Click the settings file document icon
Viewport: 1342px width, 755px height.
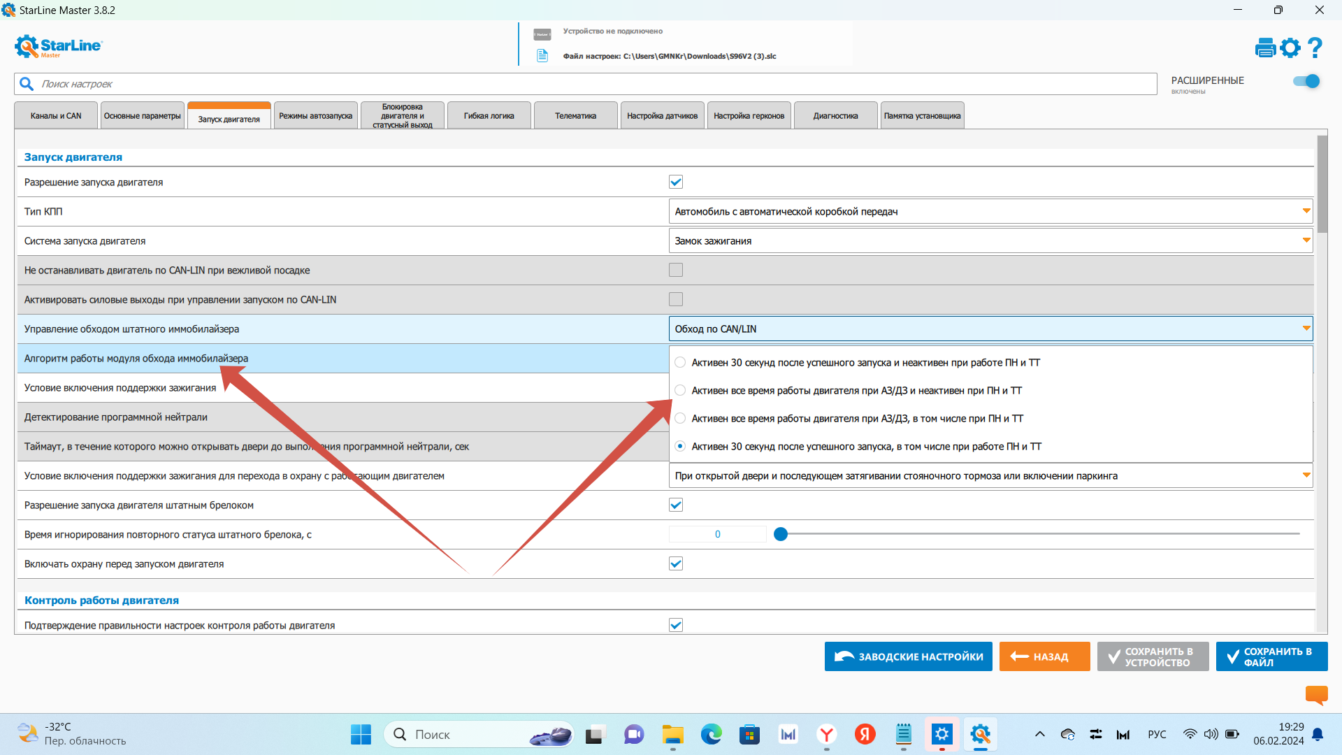[x=542, y=56]
